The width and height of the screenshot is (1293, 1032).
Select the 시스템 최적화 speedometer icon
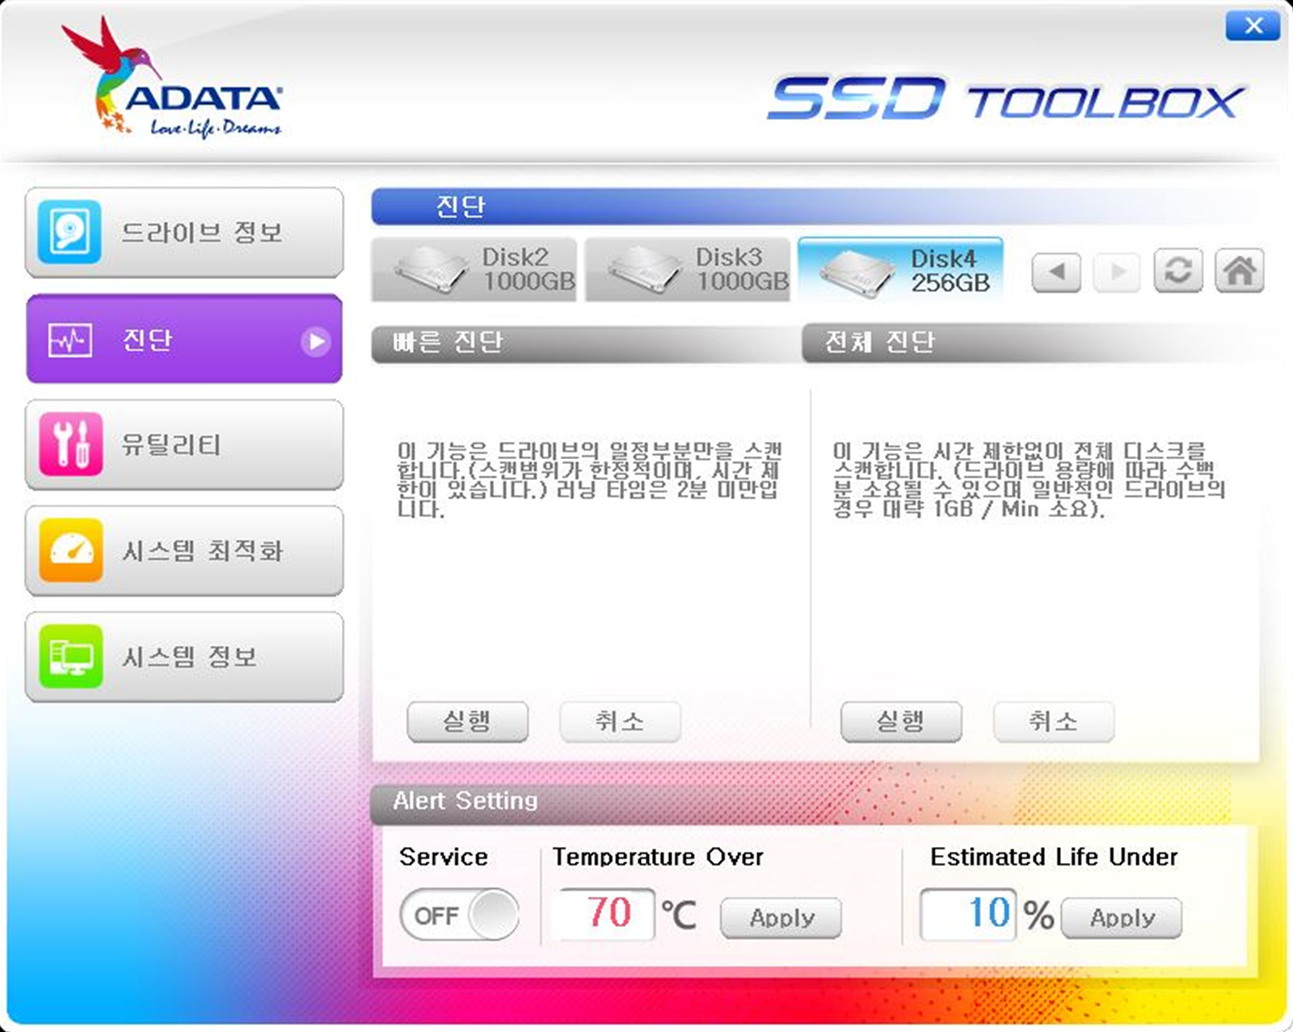point(69,550)
